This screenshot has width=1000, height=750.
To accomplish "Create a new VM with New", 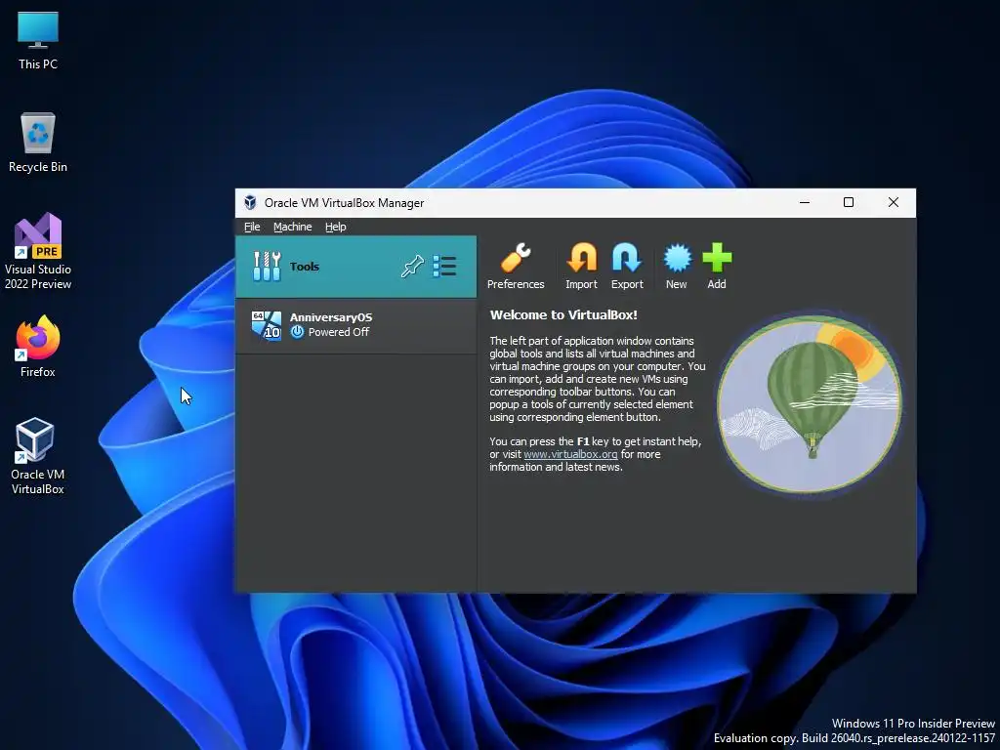I will click(677, 266).
